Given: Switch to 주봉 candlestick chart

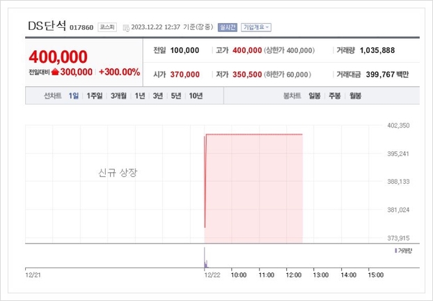Looking at the screenshot, I should pyautogui.click(x=336, y=95).
